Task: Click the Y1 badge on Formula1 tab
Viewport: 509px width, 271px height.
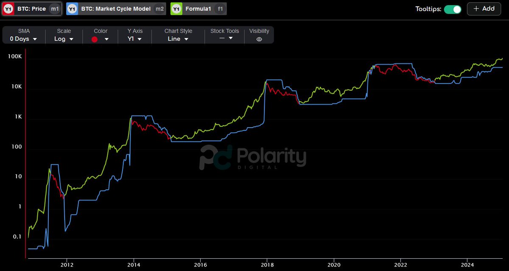Action: point(176,9)
